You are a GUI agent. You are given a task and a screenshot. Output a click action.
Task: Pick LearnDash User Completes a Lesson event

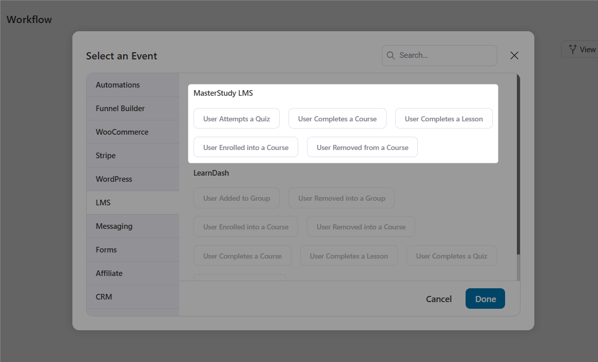click(x=349, y=256)
